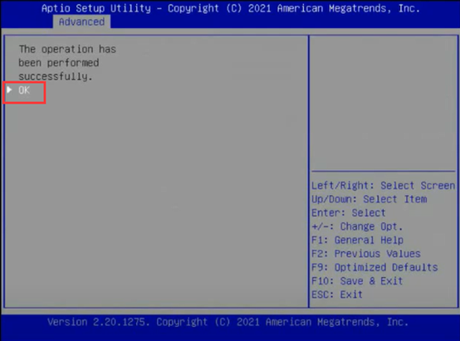Click the F1: General Help hint

tap(357, 240)
